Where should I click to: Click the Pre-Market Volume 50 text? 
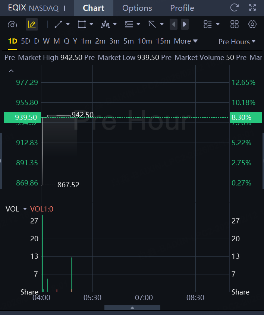198,57
